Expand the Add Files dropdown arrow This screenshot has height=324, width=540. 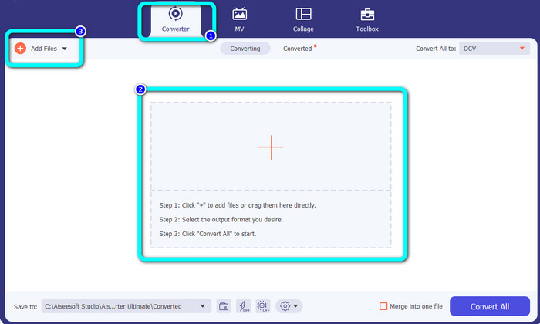click(x=65, y=49)
